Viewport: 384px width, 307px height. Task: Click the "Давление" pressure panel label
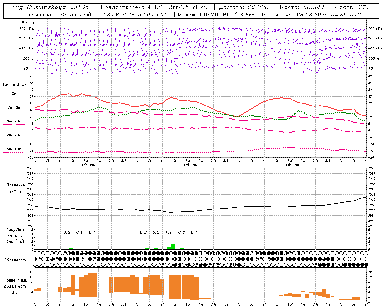(16, 185)
